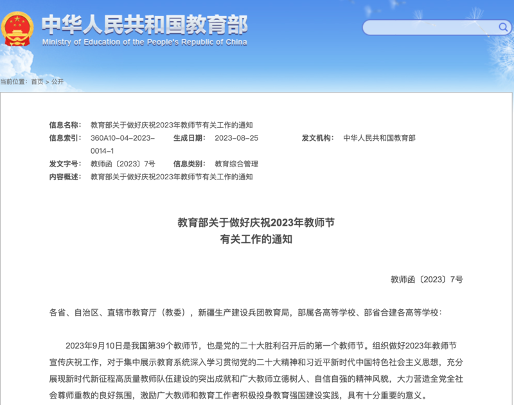Click the heading line 有关工作的通知
Image resolution: width=514 pixels, height=405 pixels.
(x=256, y=239)
